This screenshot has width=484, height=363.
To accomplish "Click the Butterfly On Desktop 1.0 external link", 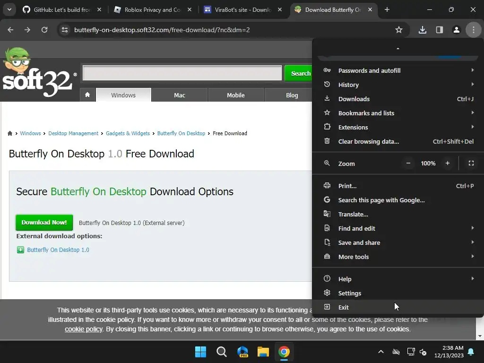I will pos(58,250).
